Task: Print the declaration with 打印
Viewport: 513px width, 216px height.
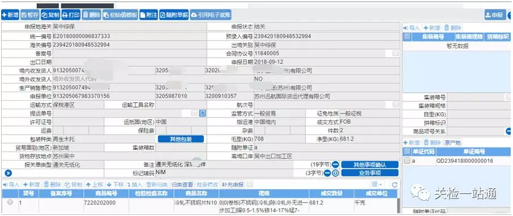Action: click(71, 15)
